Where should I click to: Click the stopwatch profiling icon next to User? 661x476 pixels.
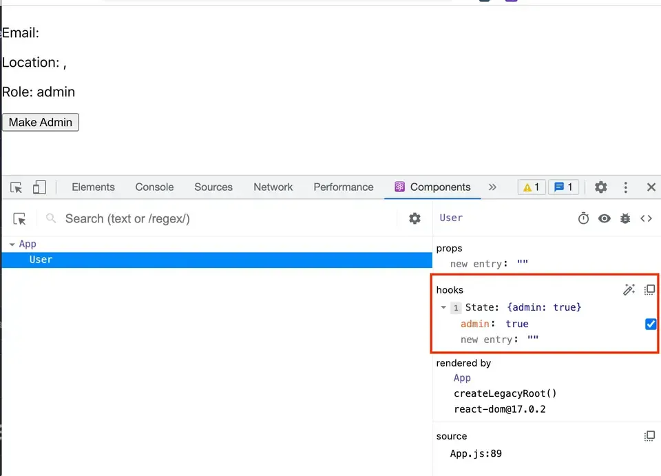point(583,218)
